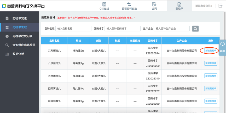
Task: Click approval number Z22026260
Action: (x=153, y=104)
